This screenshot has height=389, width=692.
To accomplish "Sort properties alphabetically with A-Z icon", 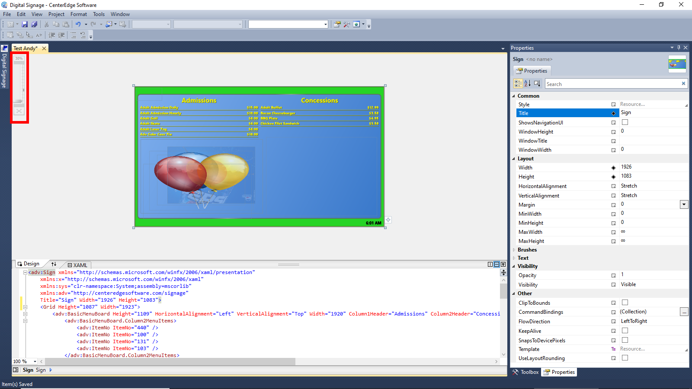I will click(527, 83).
